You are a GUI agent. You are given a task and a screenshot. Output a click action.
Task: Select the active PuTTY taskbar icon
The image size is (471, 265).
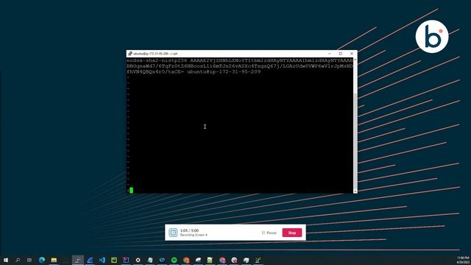pyautogui.click(x=78, y=260)
